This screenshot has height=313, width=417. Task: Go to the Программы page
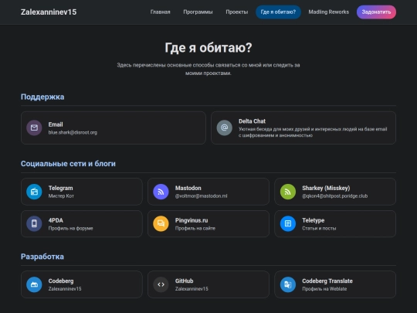(x=198, y=12)
